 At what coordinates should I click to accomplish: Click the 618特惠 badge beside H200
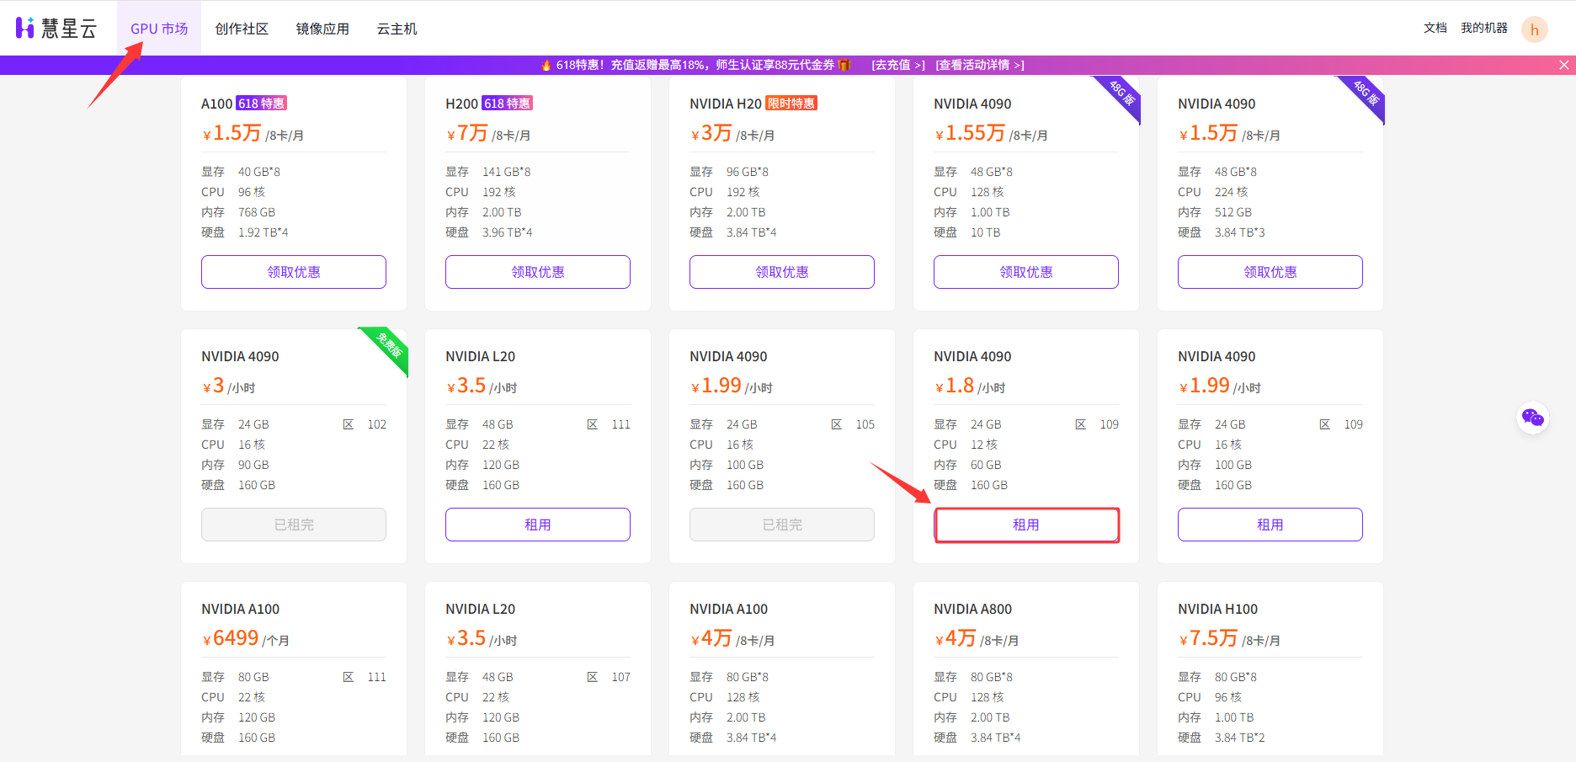click(507, 104)
